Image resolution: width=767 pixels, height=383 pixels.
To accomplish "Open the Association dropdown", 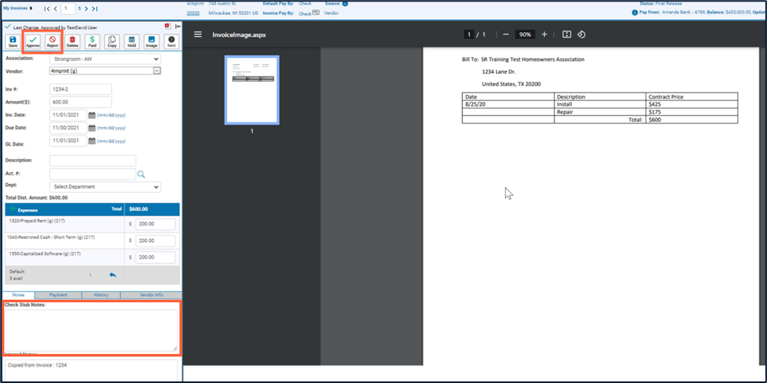I will (x=105, y=59).
